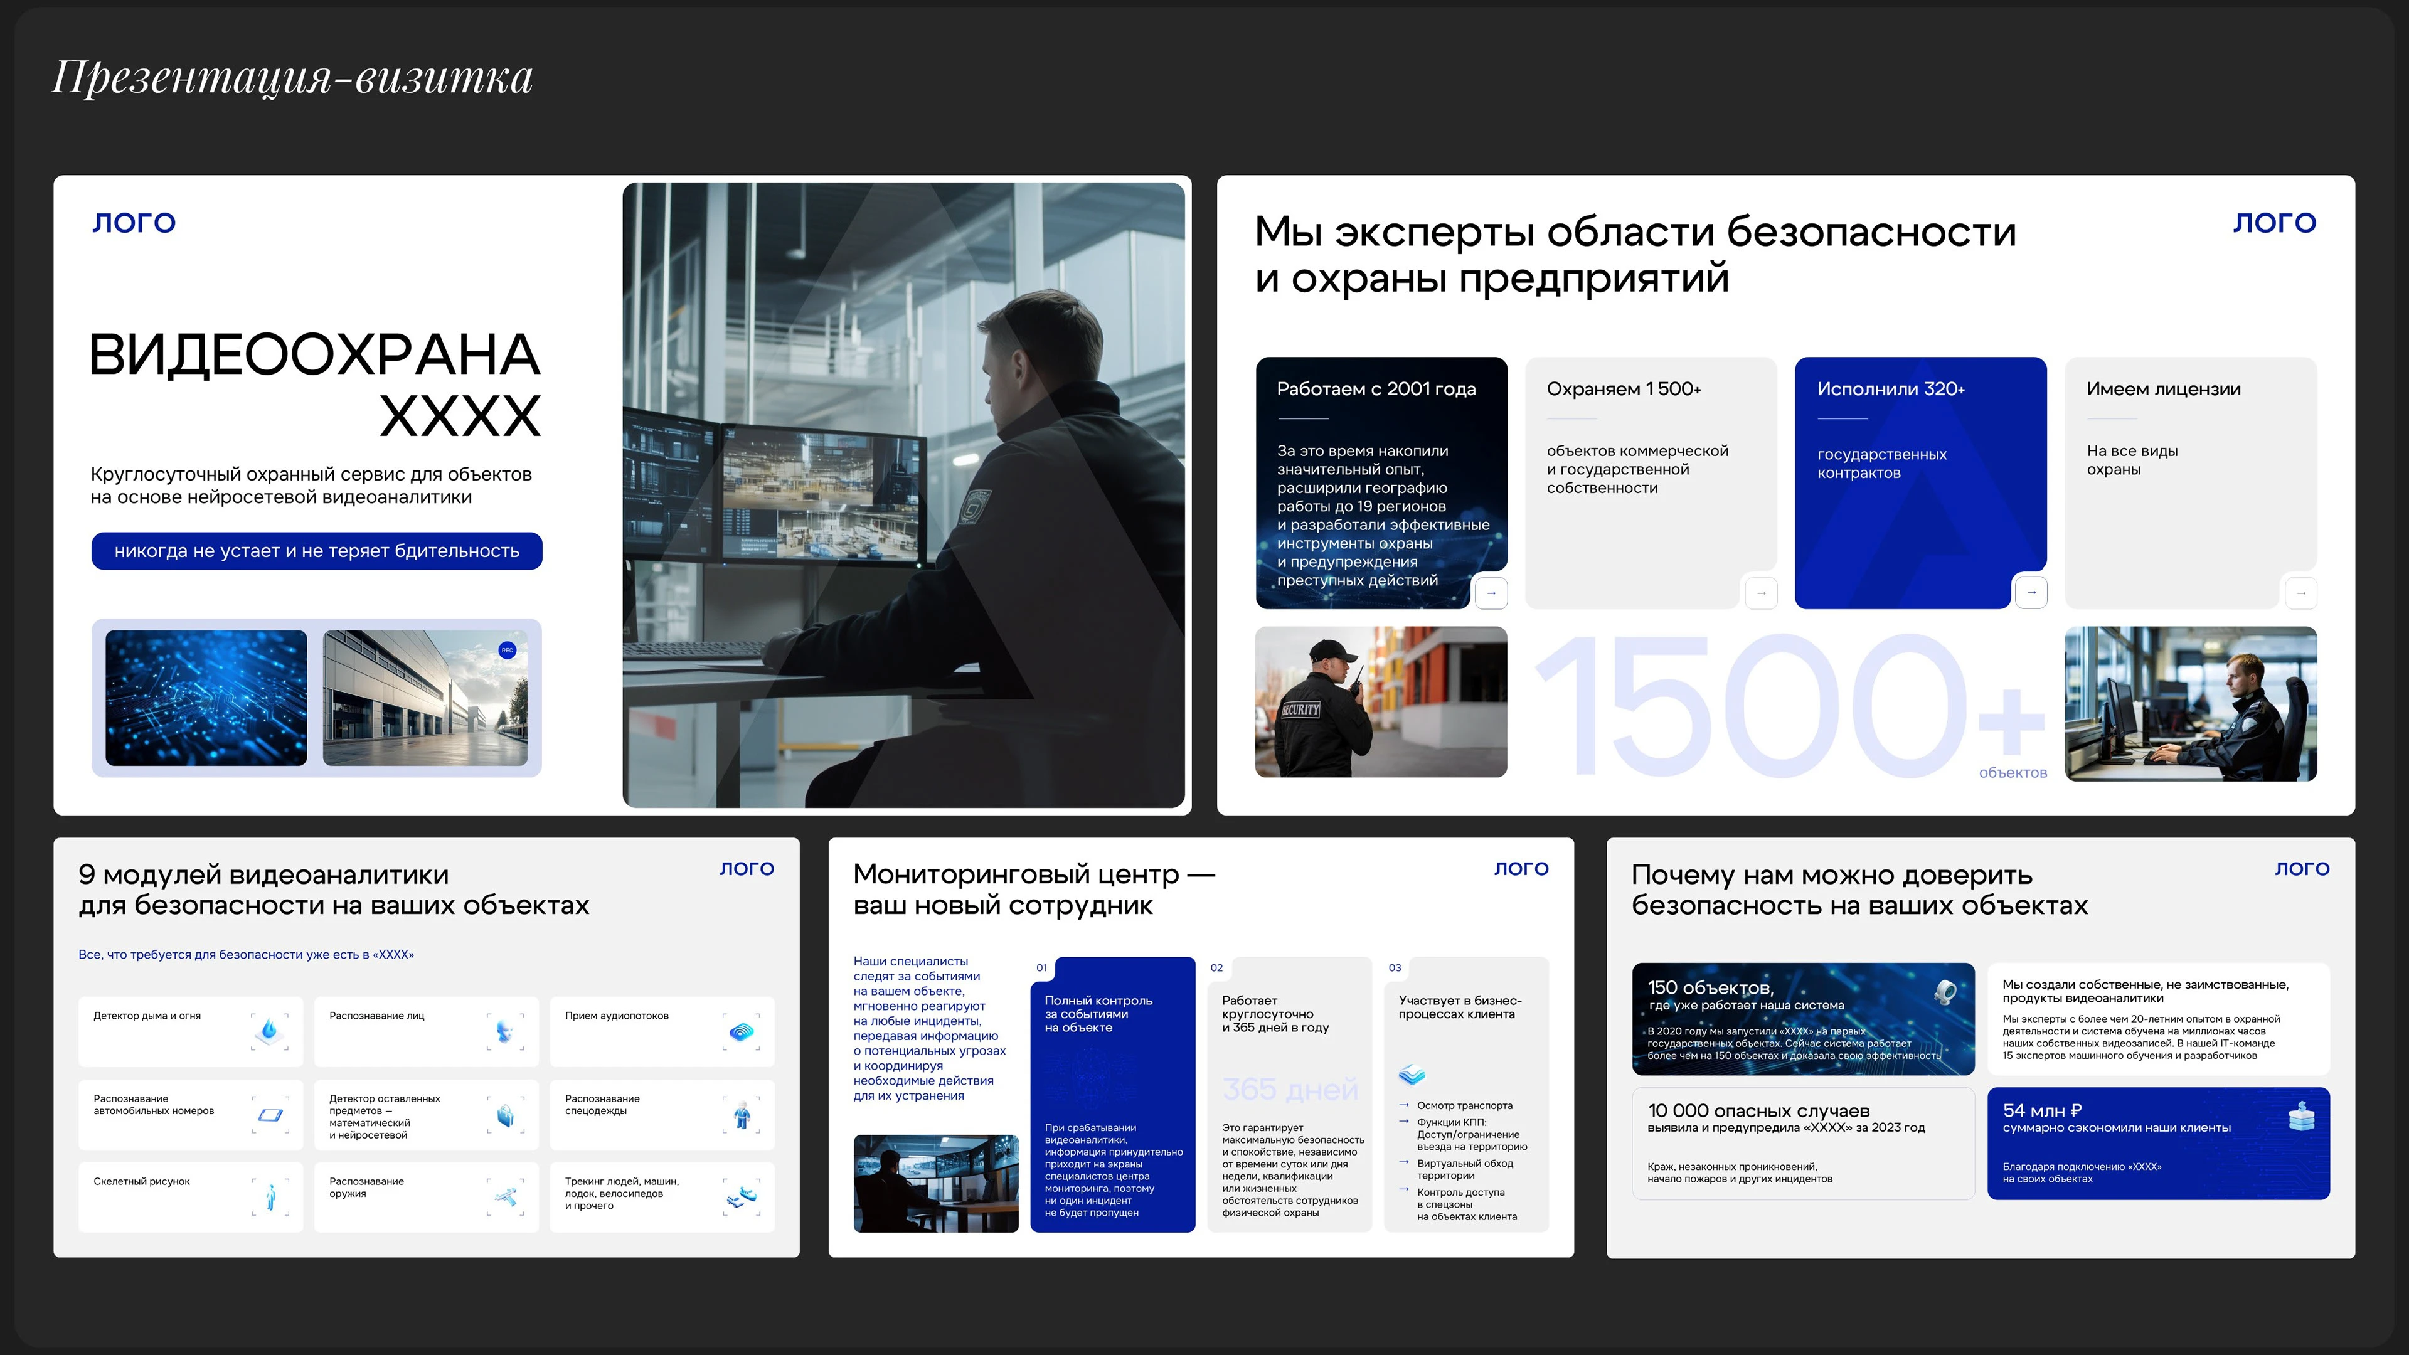Click the 'никогда не устает и не теряет бдительность' button
Viewport: 2409px width, 1355px height.
(x=317, y=551)
